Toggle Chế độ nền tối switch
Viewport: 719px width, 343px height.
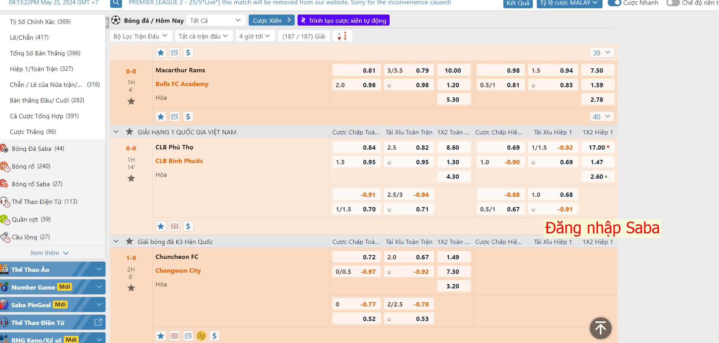[673, 3]
